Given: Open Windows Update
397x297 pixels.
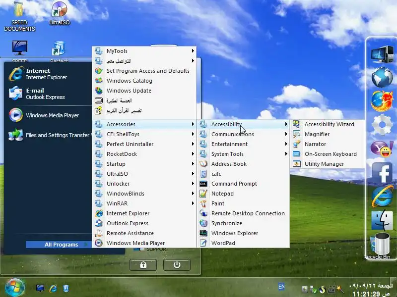Looking at the screenshot, I should point(144,91).
